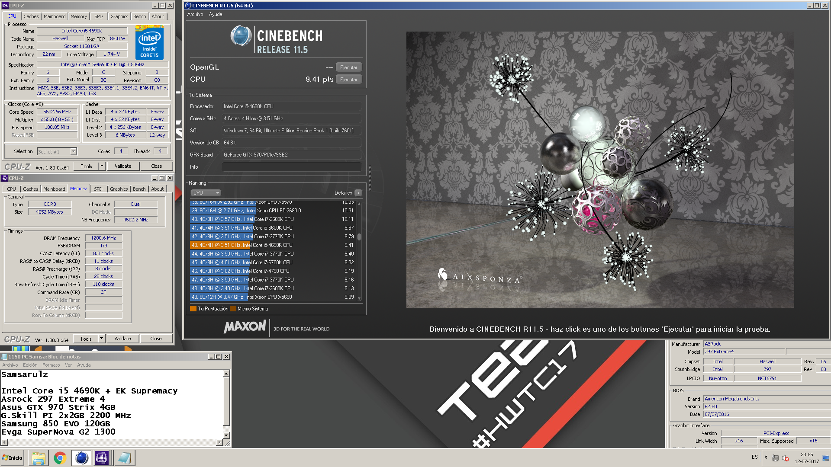Open Edición menu in Notepad

click(x=30, y=365)
